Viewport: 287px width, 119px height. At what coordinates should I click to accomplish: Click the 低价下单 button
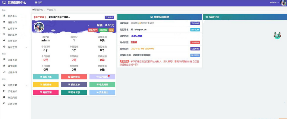tap(46, 77)
